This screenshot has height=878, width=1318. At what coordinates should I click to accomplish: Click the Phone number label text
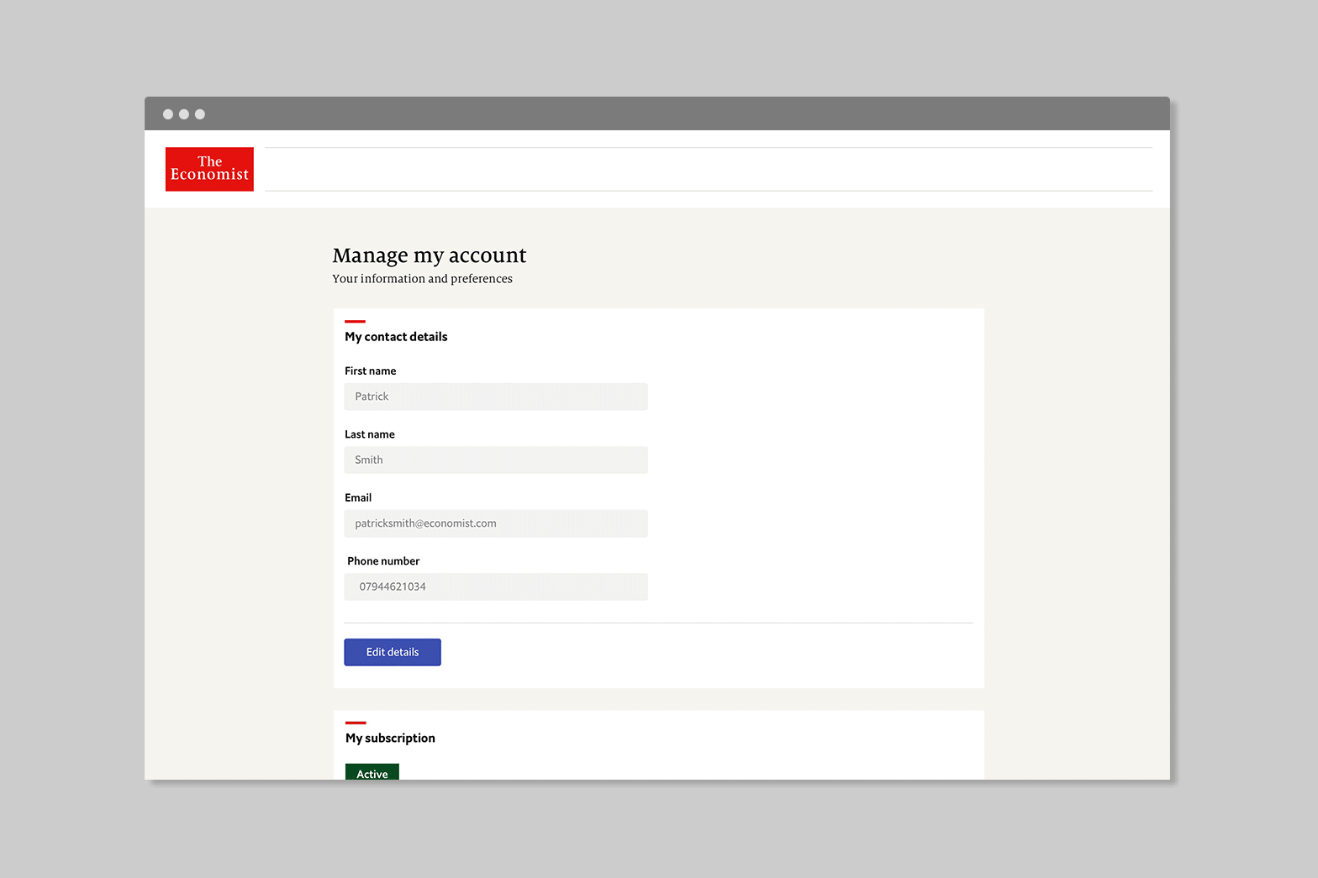(x=383, y=561)
